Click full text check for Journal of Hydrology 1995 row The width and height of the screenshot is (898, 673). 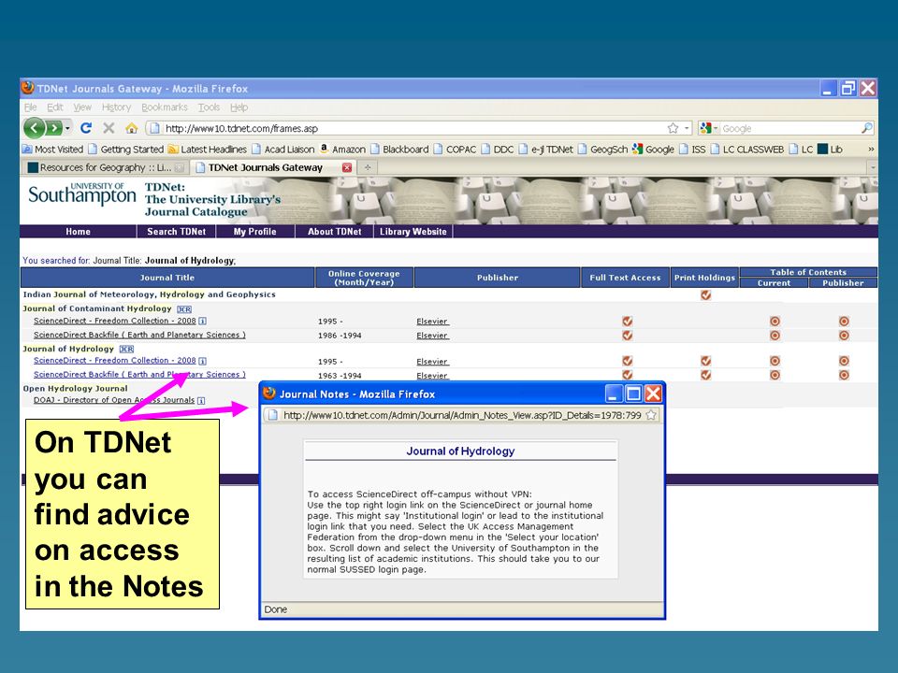point(627,361)
